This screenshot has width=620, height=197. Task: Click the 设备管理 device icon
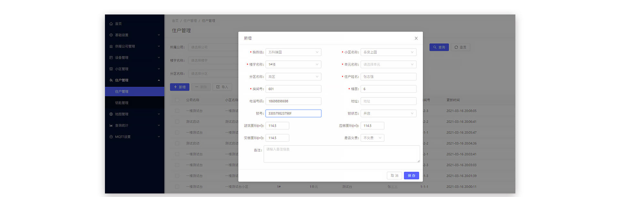[111, 58]
